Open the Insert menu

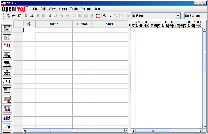pos(63,9)
